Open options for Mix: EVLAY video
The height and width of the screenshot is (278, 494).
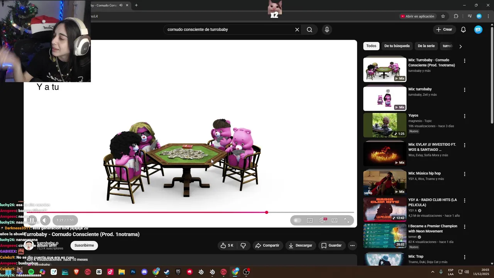click(465, 146)
